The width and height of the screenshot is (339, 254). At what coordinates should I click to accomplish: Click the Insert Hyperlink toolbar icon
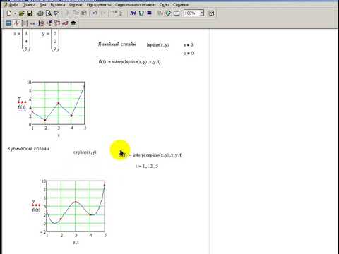(x=160, y=13)
